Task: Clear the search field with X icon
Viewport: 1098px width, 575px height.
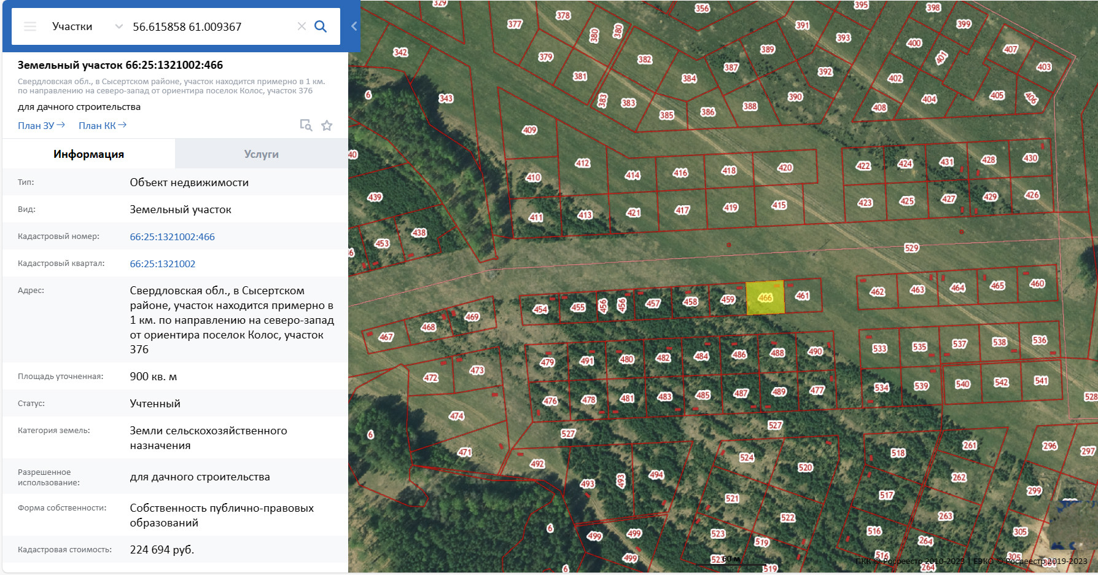Action: 302,26
